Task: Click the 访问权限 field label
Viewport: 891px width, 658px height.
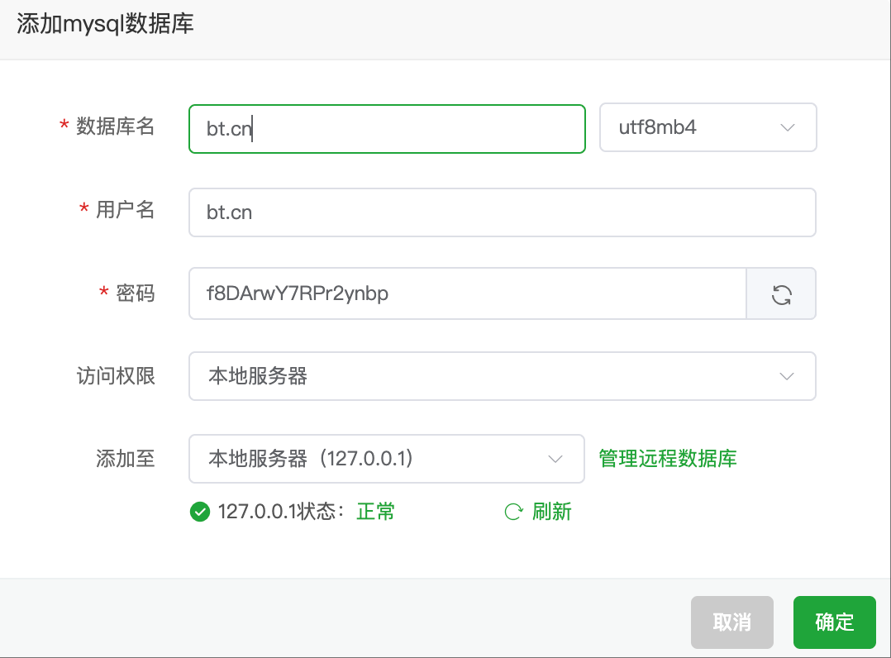Action: click(116, 376)
